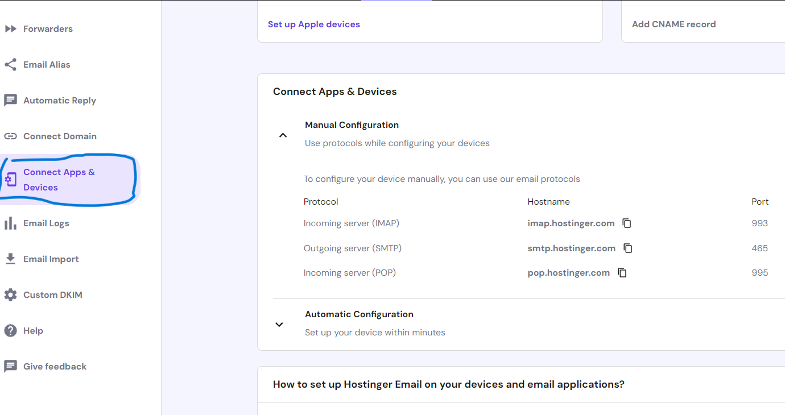Collapse the Manual Configuration section

283,135
